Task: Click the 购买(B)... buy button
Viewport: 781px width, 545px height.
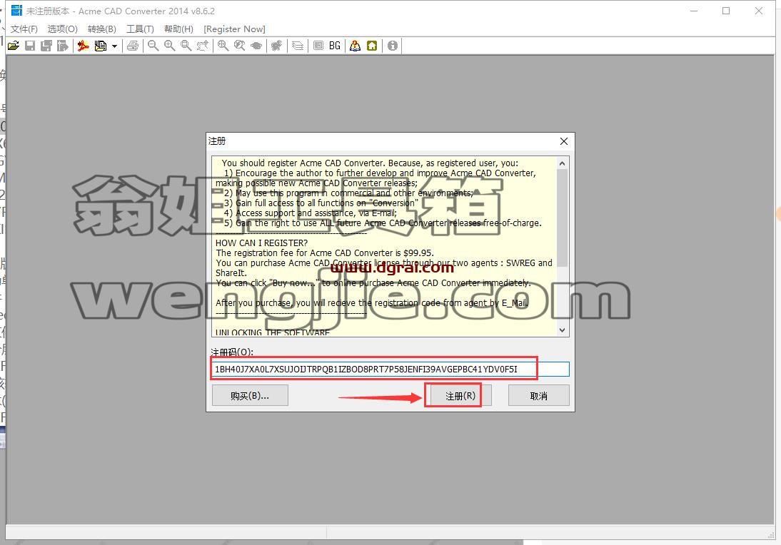Action: 250,396
